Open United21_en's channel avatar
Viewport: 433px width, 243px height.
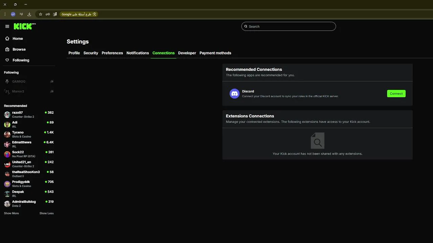(x=7, y=164)
